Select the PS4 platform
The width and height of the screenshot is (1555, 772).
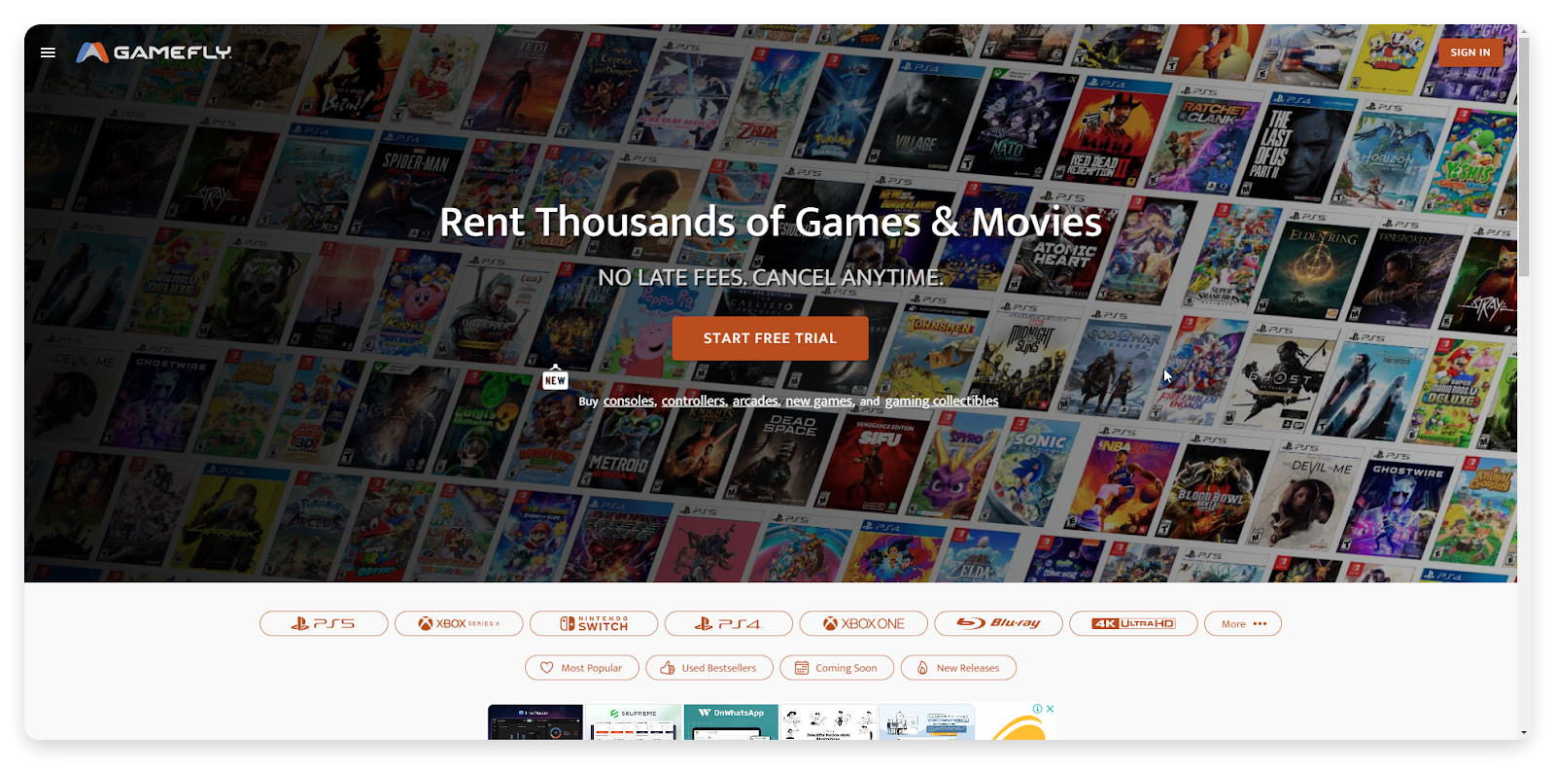tap(729, 623)
